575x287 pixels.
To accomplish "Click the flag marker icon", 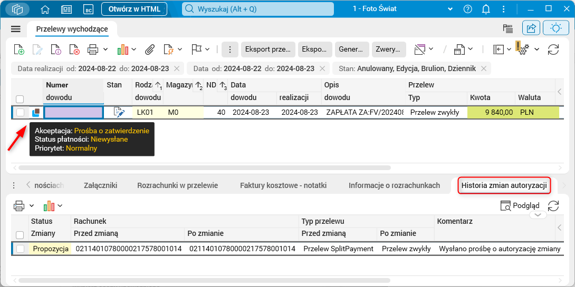I will click(197, 49).
